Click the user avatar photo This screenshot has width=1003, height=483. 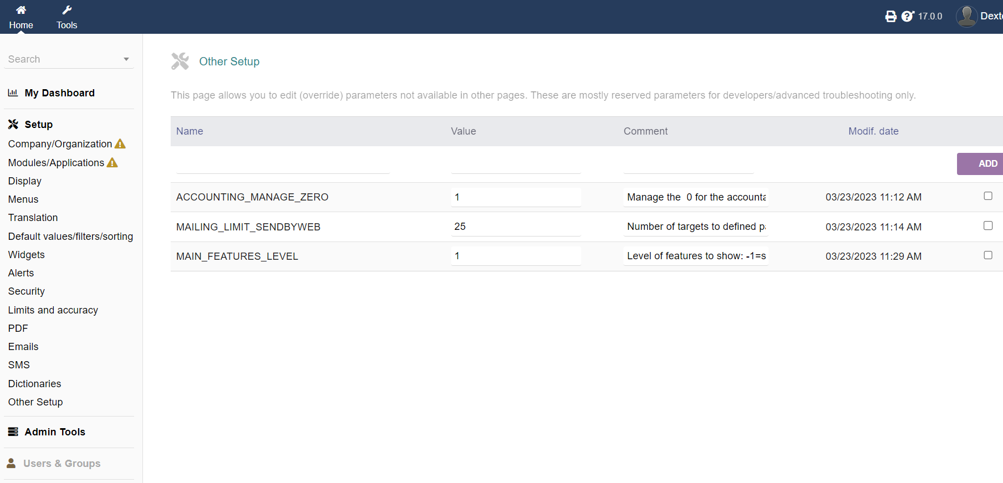click(966, 17)
